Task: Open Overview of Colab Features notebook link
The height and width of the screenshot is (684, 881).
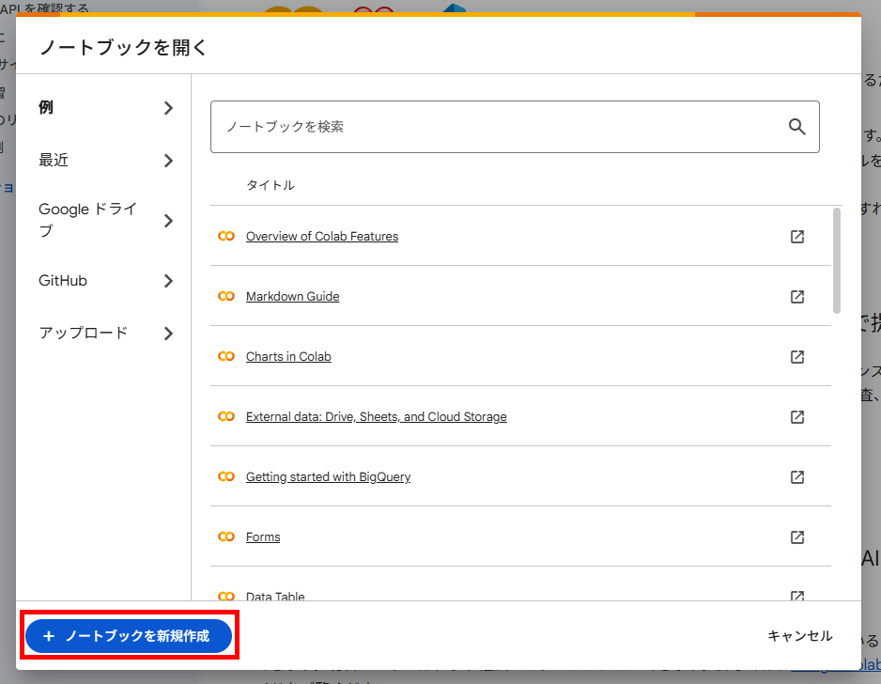Action: pos(322,237)
